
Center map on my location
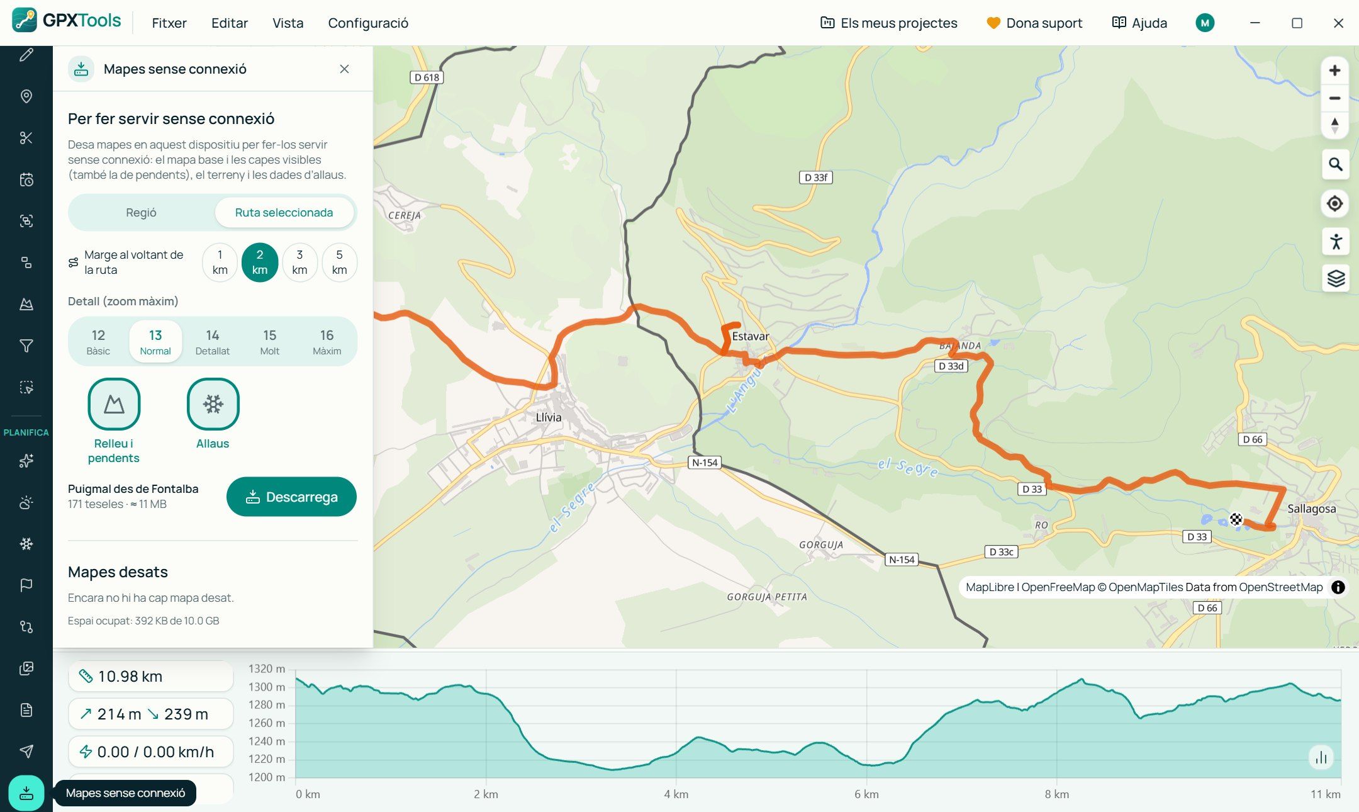coord(1335,203)
